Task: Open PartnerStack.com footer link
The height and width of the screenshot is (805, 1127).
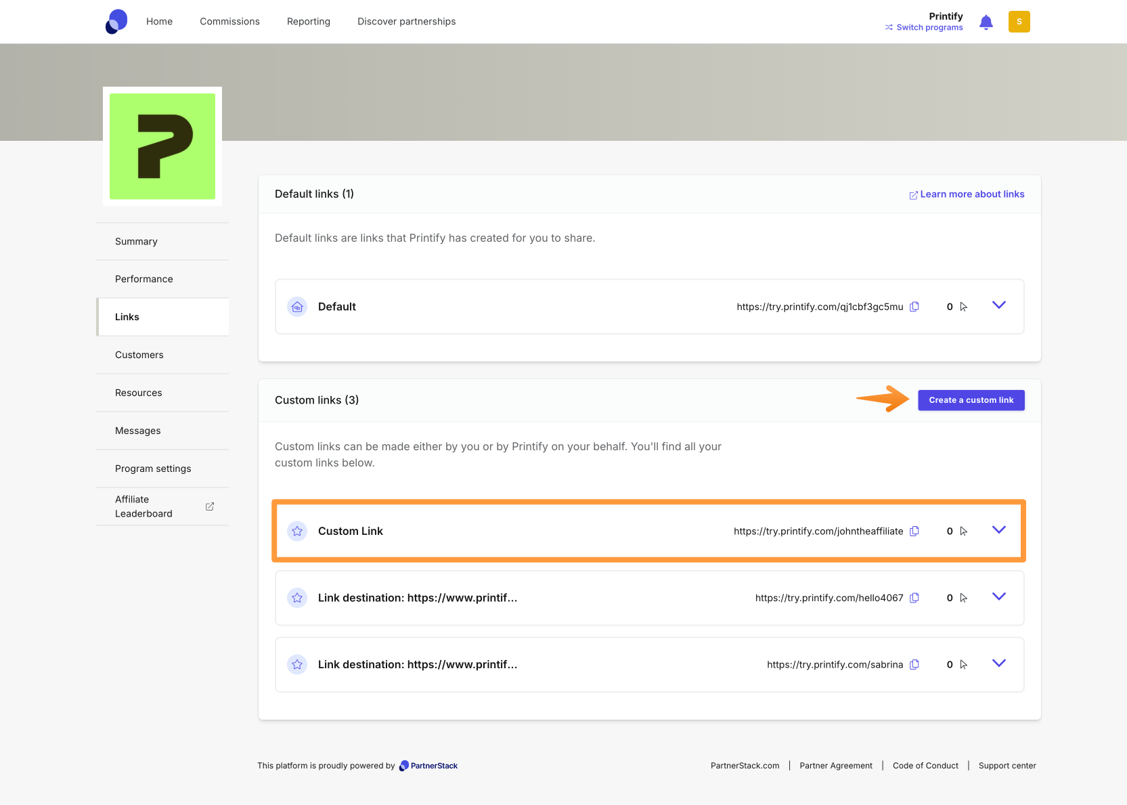Action: pyautogui.click(x=745, y=766)
